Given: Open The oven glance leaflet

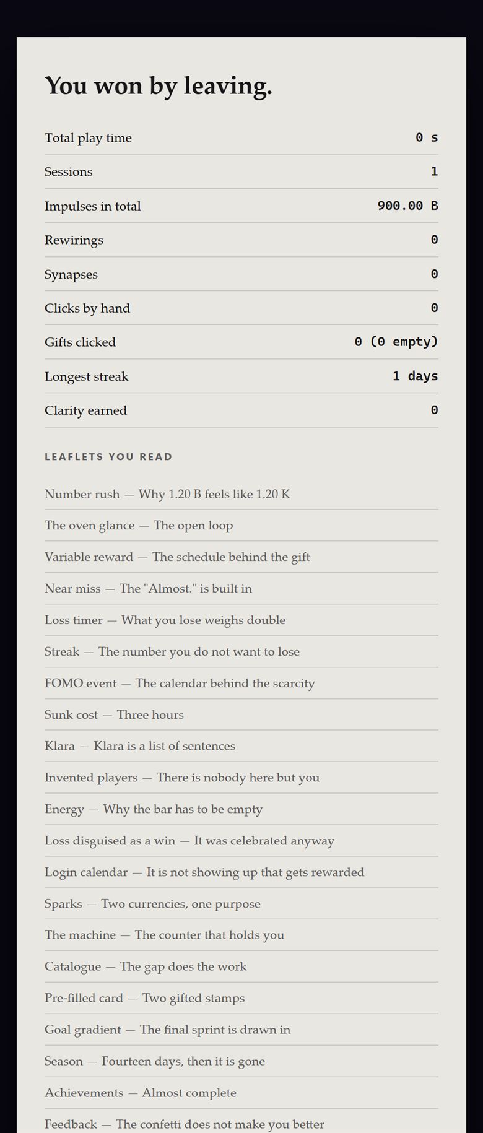Looking at the screenshot, I should (x=241, y=526).
